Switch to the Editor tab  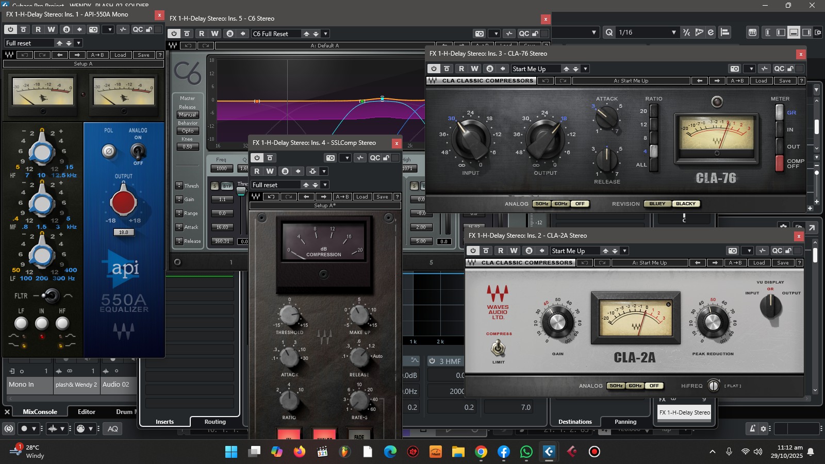87,411
